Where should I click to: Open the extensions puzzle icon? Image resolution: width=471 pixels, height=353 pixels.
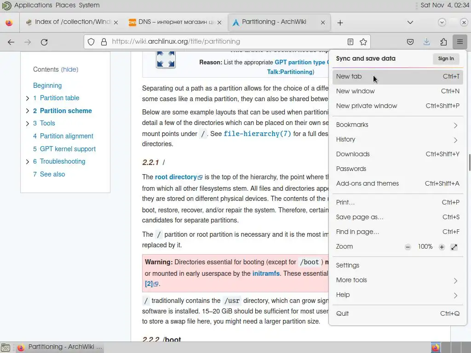pos(443,42)
